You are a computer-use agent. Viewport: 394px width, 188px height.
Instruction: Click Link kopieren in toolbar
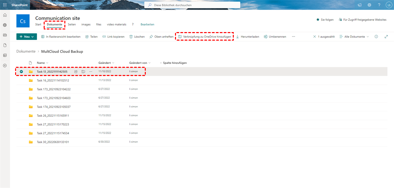pyautogui.click(x=113, y=37)
